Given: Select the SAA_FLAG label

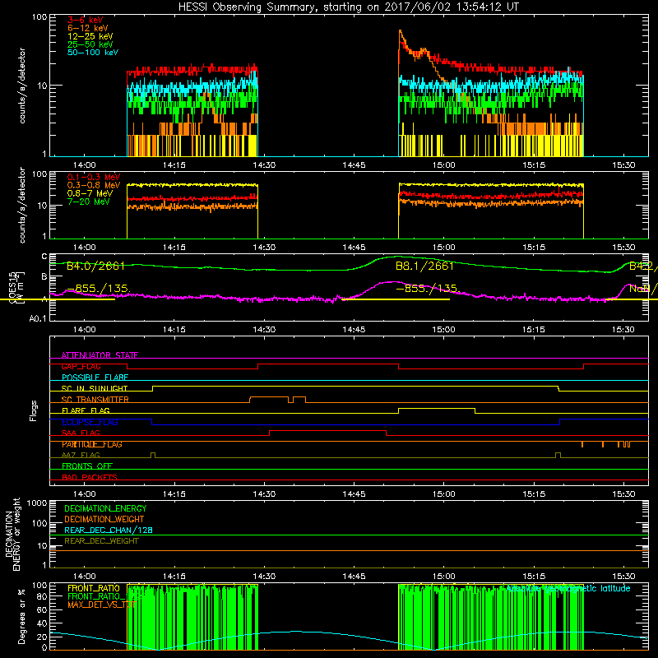Looking at the screenshot, I should (x=81, y=433).
